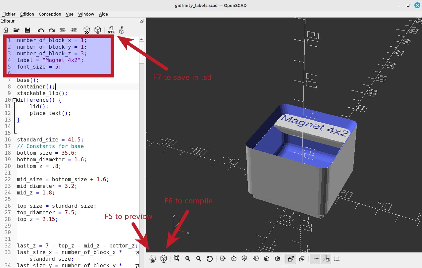Zoom out of the 3D viewport
Screen dimensions: 422x268
coord(199,258)
